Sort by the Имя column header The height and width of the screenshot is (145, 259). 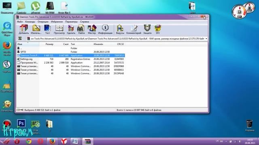tap(28, 44)
